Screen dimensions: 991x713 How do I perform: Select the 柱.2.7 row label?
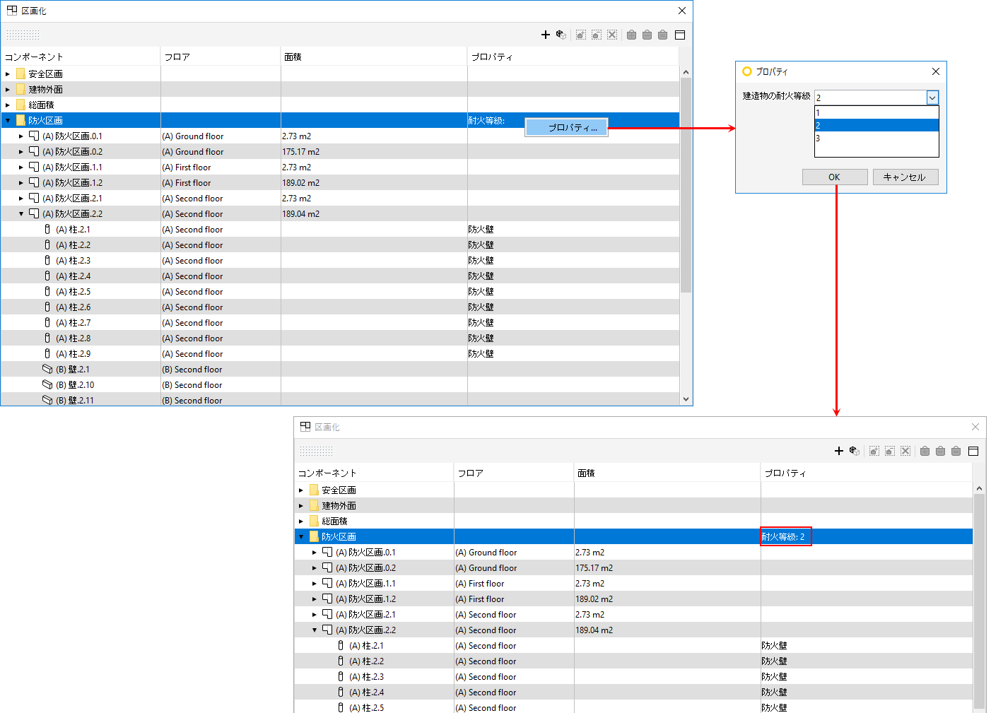pos(73,322)
